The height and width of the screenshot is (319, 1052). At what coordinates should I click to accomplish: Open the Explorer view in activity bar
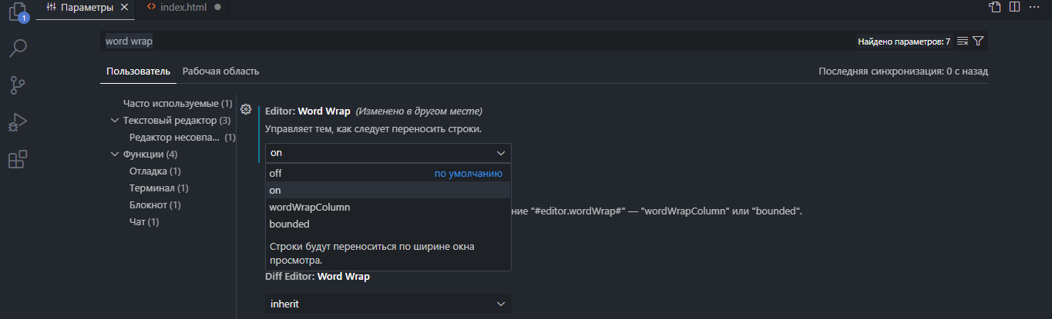click(17, 12)
